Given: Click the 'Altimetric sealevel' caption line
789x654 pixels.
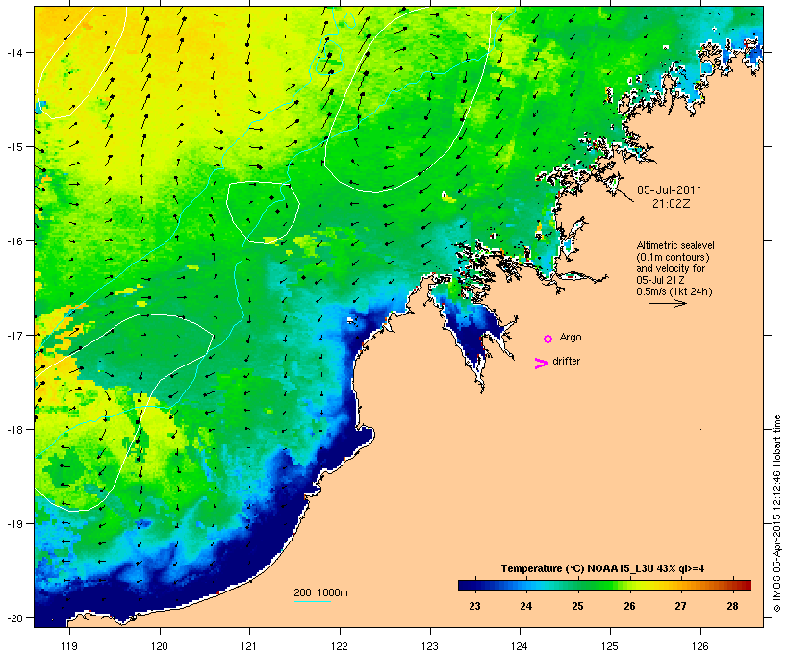Looking at the screenshot, I should coord(675,245).
